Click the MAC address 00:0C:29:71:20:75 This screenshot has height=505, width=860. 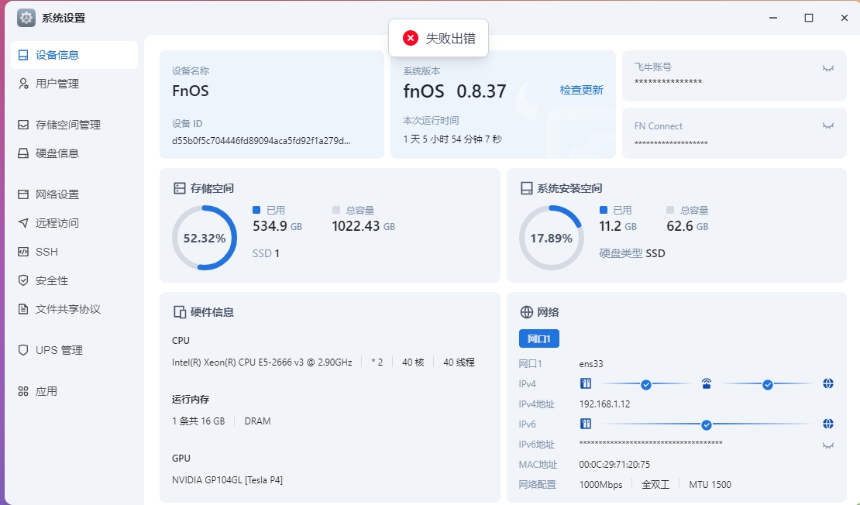pyautogui.click(x=614, y=465)
